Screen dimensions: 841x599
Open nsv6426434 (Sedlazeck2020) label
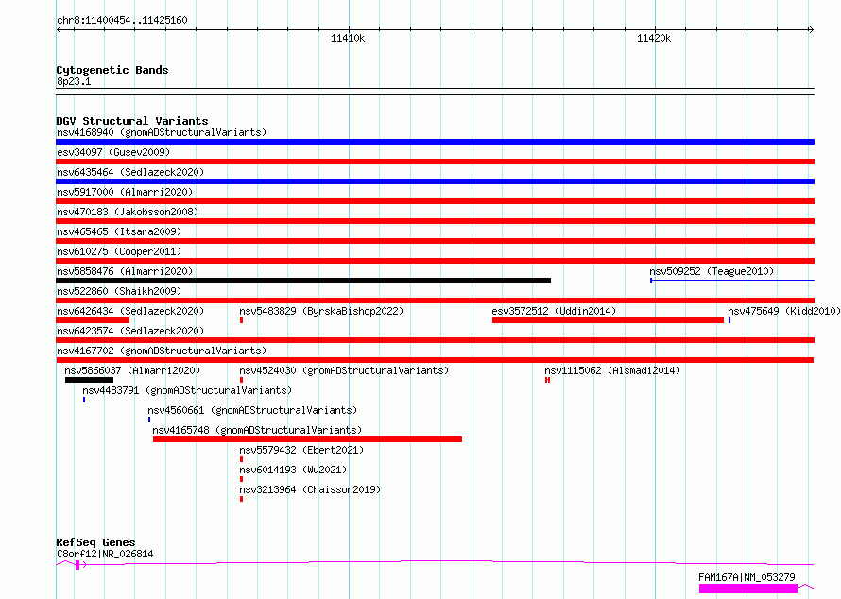pos(130,311)
